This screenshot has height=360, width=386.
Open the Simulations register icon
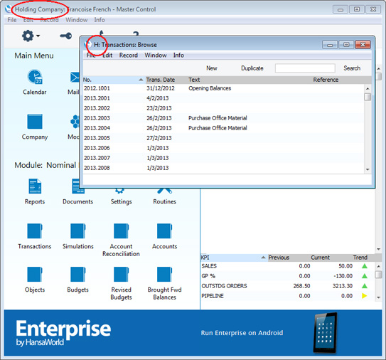tap(77, 231)
